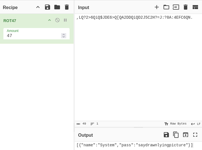Click the ROT47 operation title
Viewport: 202px width, 150px height.
[10, 21]
